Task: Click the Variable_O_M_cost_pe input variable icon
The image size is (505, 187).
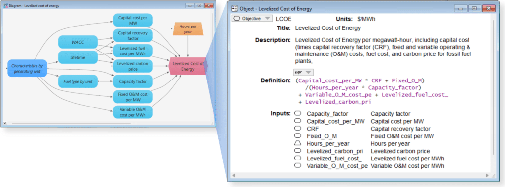Action: tap(298, 165)
